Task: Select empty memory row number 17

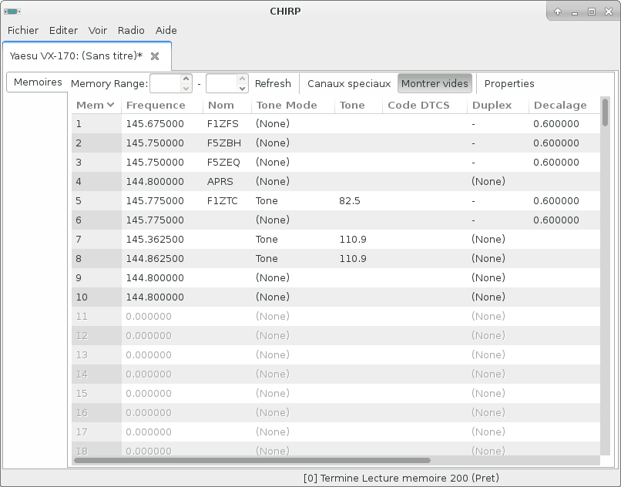Action: click(96, 432)
